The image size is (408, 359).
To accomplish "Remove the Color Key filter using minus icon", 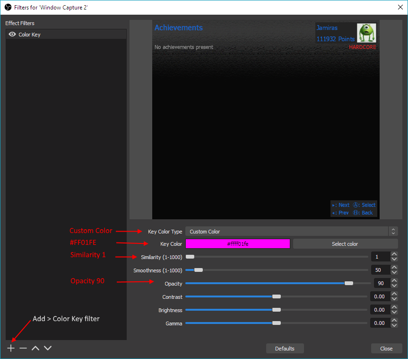I will pos(23,348).
